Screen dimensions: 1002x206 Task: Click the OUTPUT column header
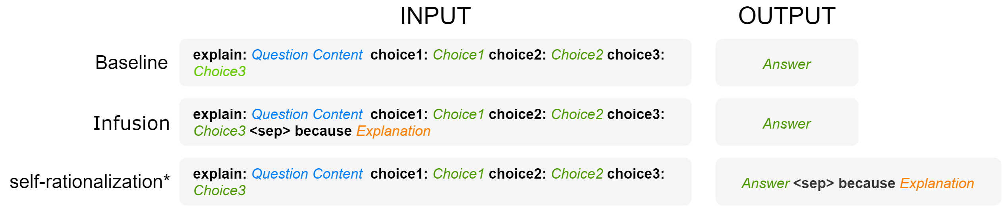pos(786,16)
